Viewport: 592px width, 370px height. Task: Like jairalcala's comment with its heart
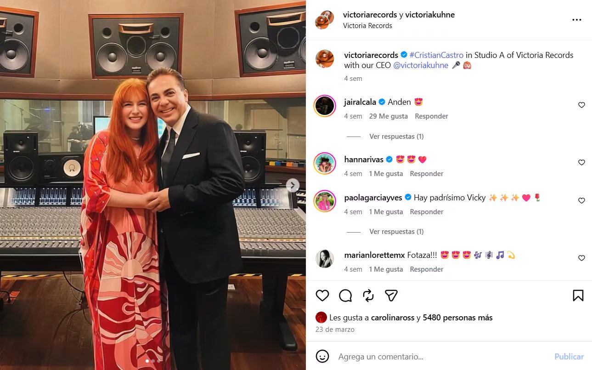(x=581, y=105)
